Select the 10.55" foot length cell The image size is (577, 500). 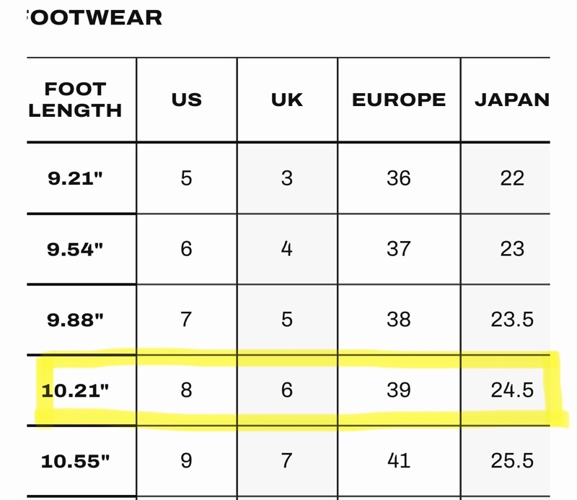[75, 461]
